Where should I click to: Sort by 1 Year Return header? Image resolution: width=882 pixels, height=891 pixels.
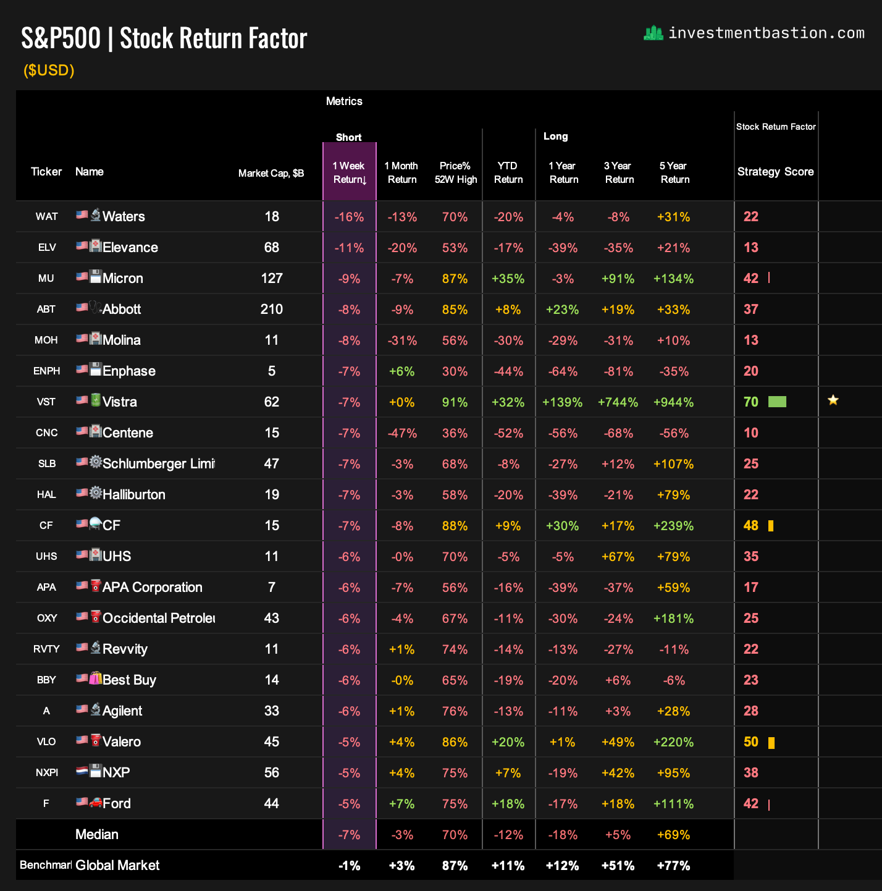coord(563,172)
